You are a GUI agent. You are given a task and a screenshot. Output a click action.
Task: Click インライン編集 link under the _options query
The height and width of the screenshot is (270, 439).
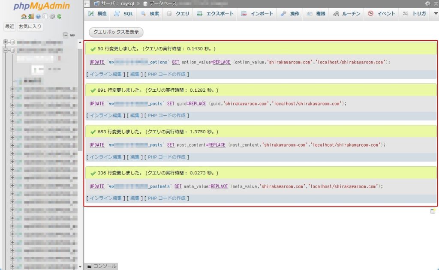(105, 74)
